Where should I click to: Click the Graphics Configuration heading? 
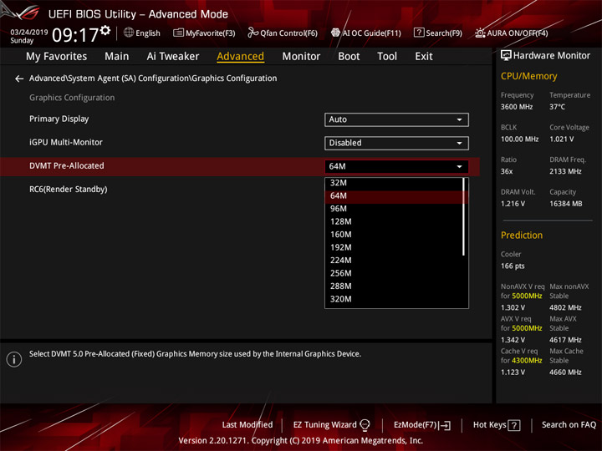pos(72,98)
